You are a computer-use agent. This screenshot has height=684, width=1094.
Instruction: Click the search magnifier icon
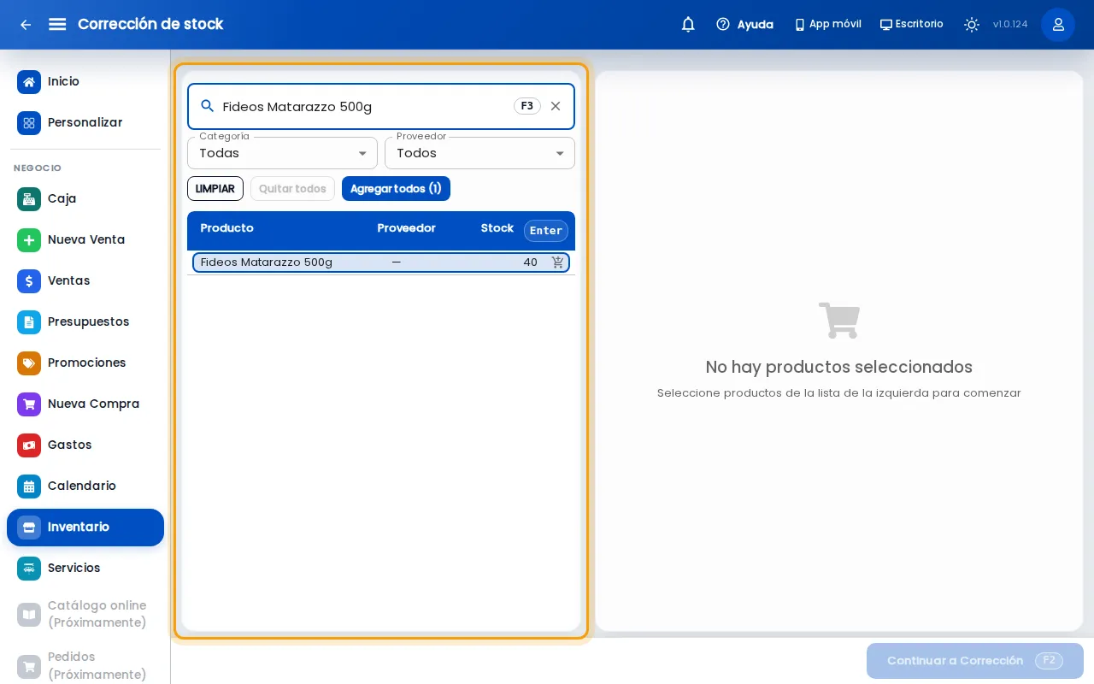[x=208, y=106]
